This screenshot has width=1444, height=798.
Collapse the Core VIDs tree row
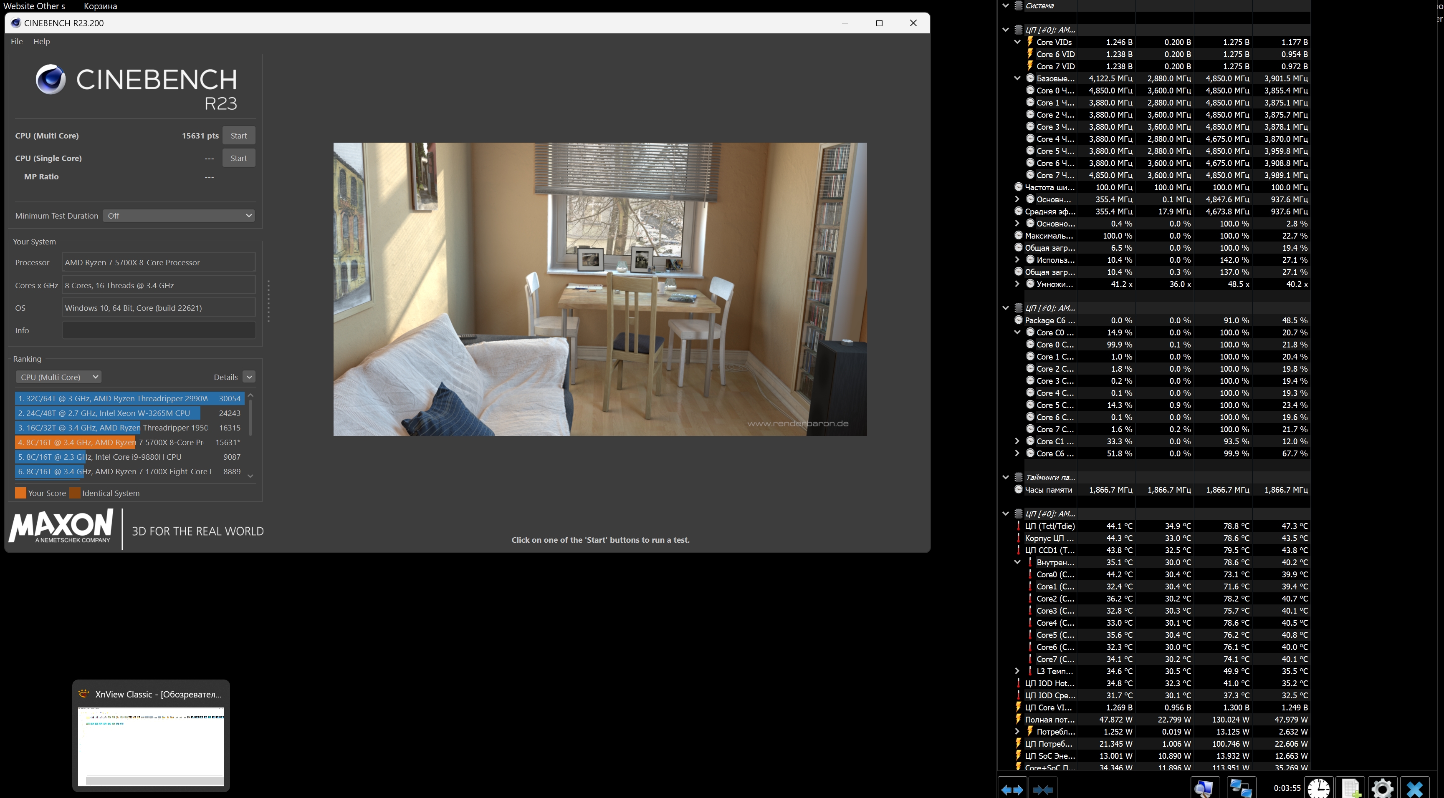(x=1017, y=42)
